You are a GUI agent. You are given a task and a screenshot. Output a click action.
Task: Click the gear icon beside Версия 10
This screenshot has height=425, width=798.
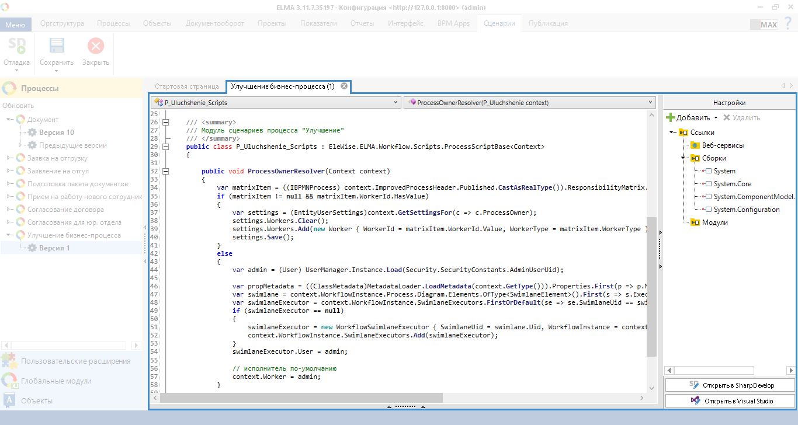pyautogui.click(x=32, y=133)
